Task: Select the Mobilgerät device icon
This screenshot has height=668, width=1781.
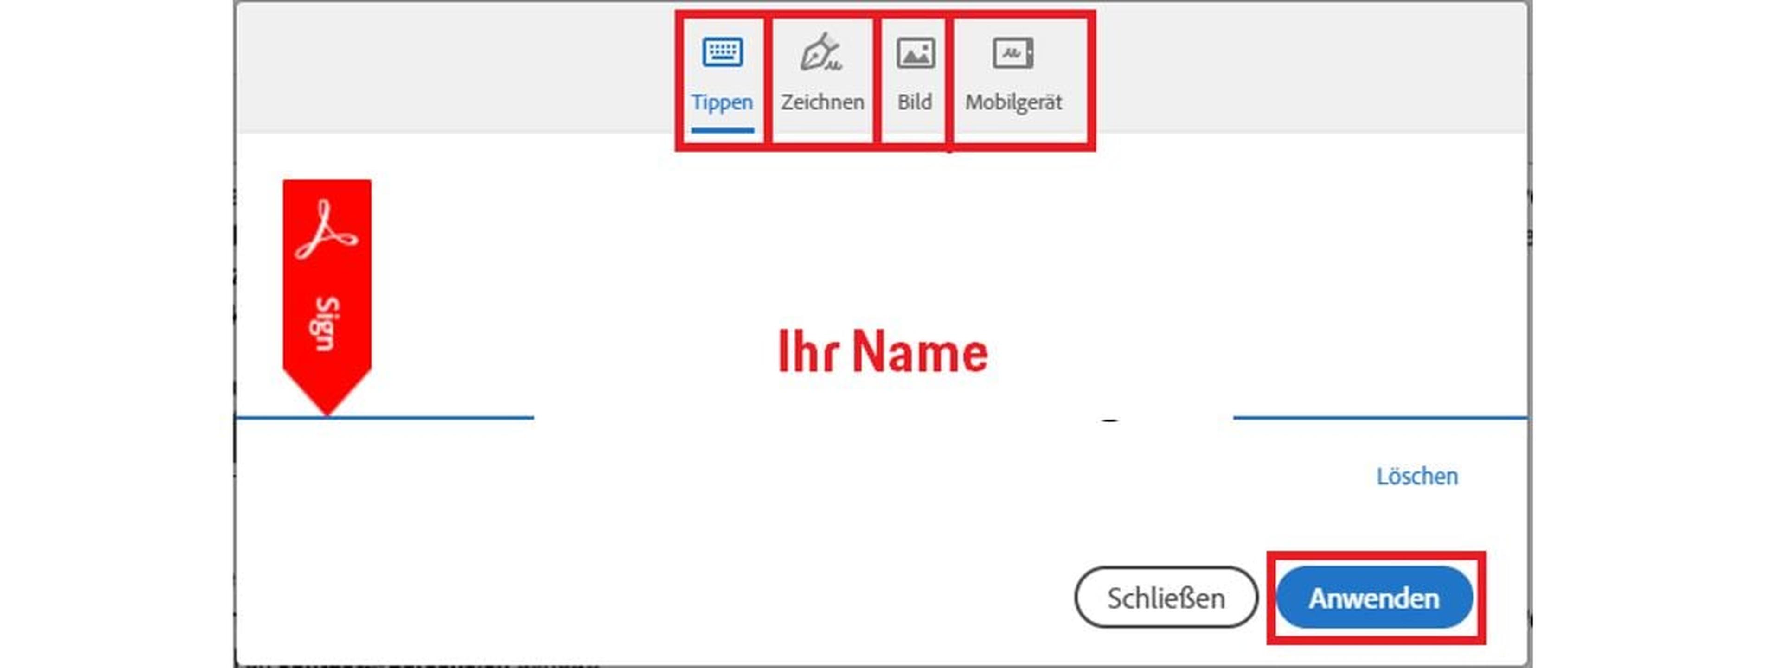Action: click(1013, 53)
